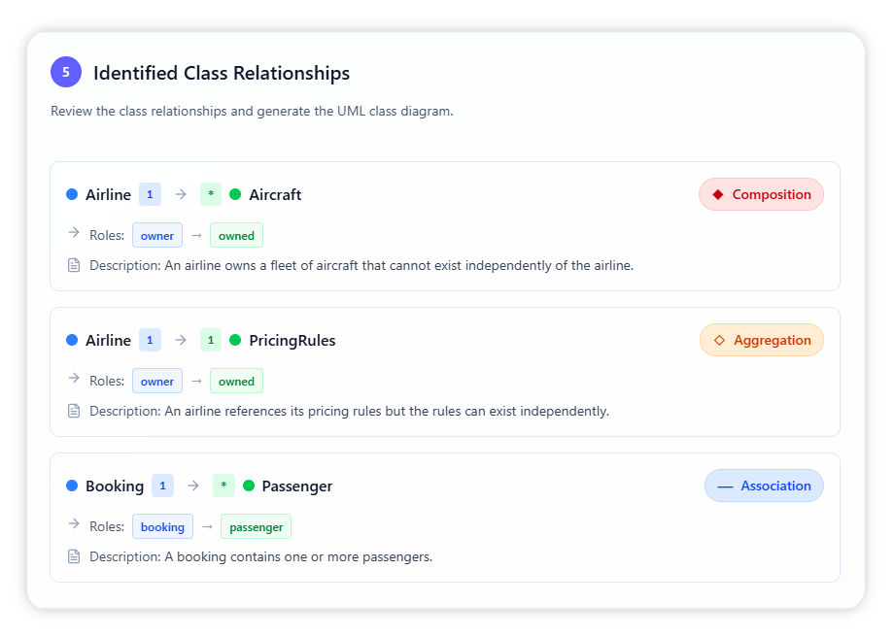894x637 pixels.
Task: Click the document icon beside the booking description
Action: [74, 556]
